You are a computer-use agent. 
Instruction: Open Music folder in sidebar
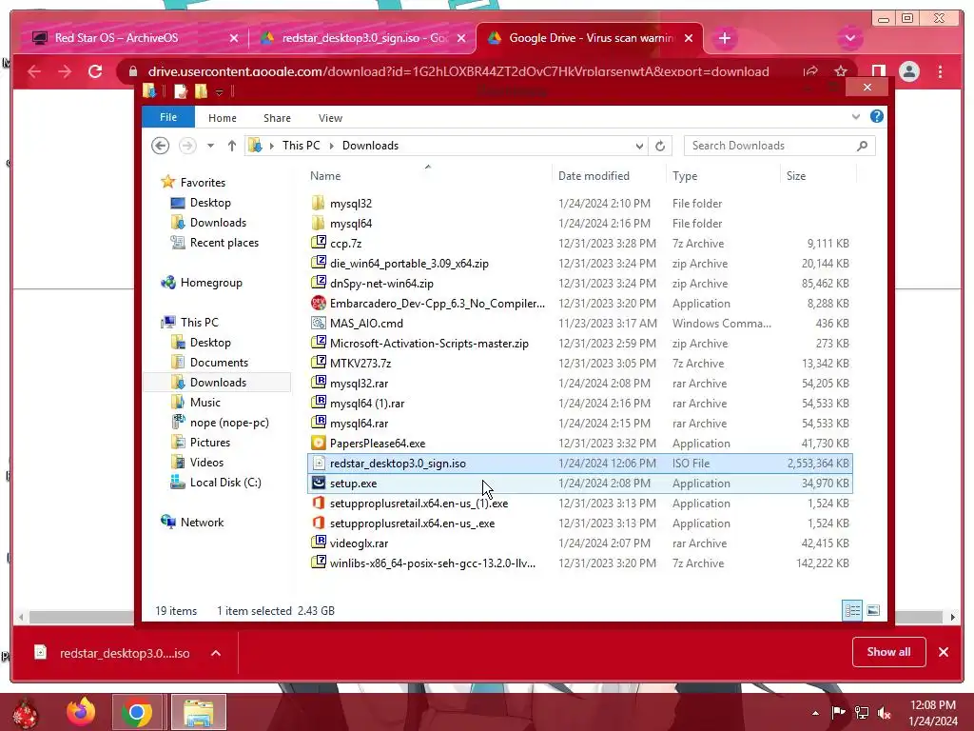(x=205, y=403)
